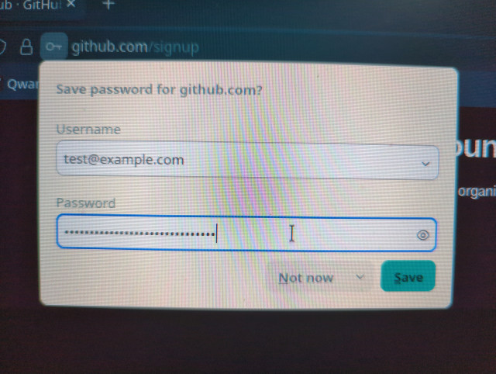
Task: Click the github.com/signup address bar
Action: 136,47
